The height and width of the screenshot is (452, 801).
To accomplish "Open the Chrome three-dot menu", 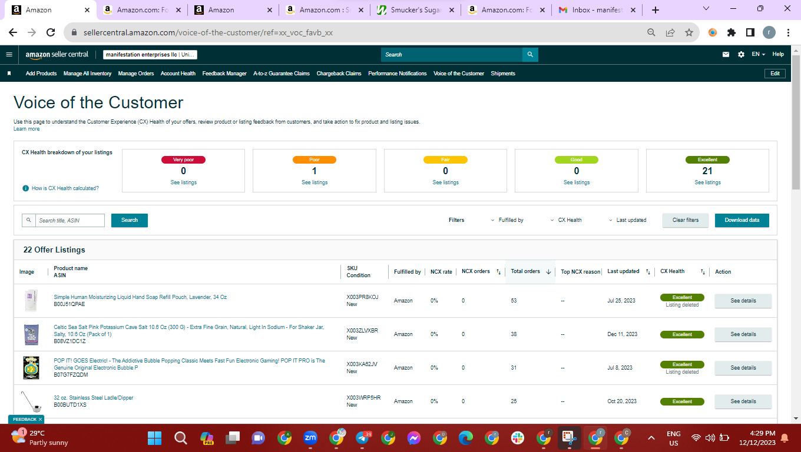I will pyautogui.click(x=788, y=33).
